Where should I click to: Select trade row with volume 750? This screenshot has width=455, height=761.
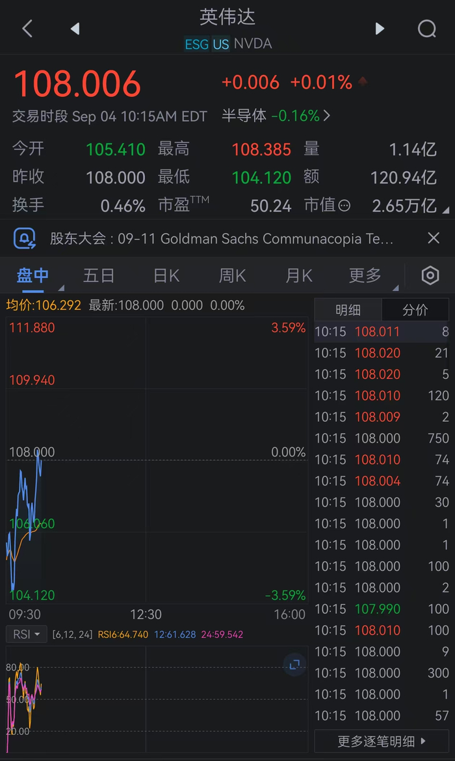pos(382,438)
